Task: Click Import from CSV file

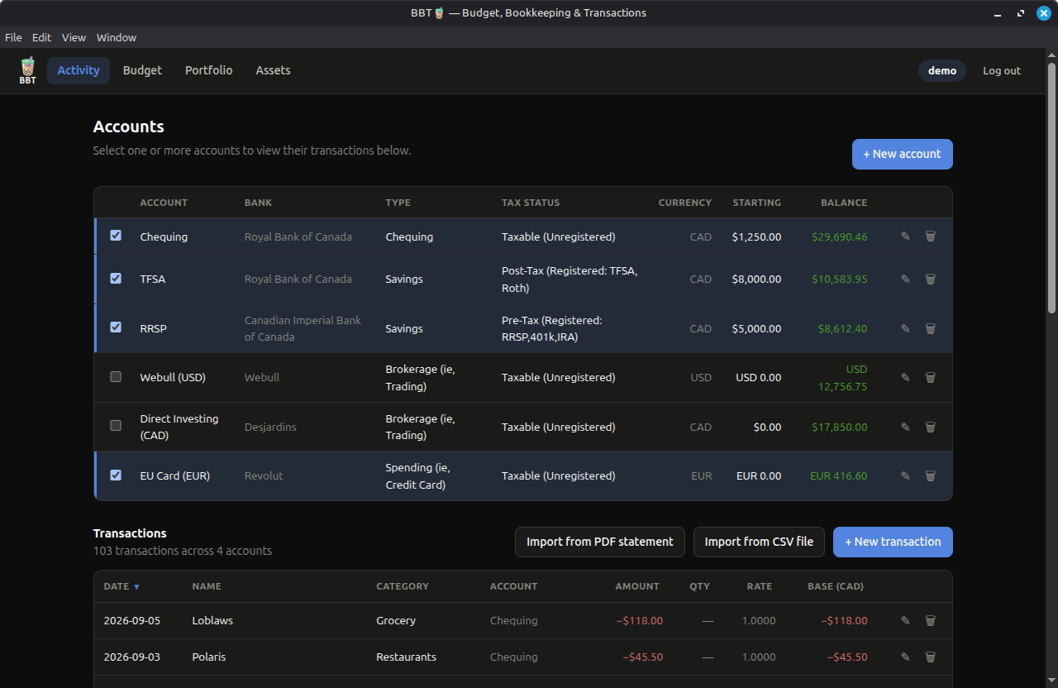Action: coord(759,542)
